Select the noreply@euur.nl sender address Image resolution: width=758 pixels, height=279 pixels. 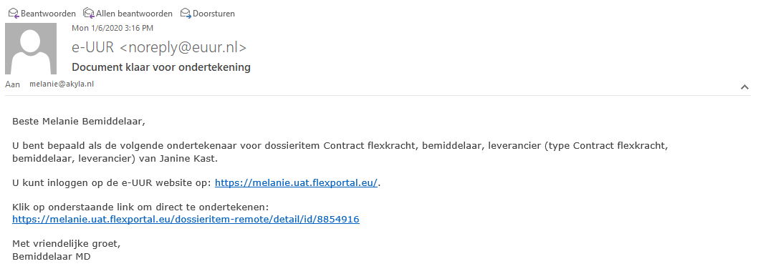(183, 47)
